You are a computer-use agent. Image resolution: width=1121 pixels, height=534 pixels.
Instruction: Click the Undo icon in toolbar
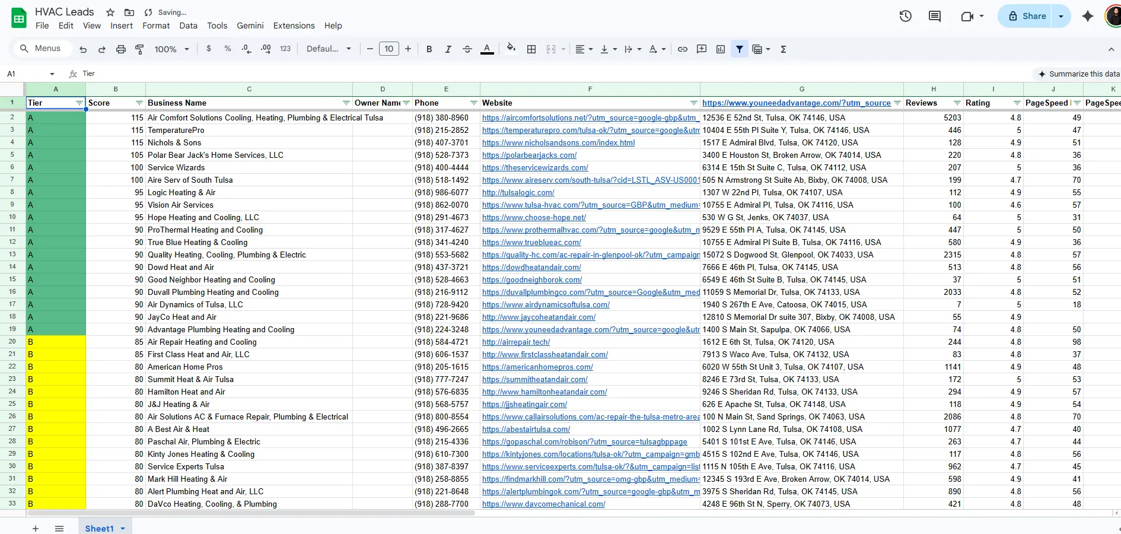(x=83, y=49)
